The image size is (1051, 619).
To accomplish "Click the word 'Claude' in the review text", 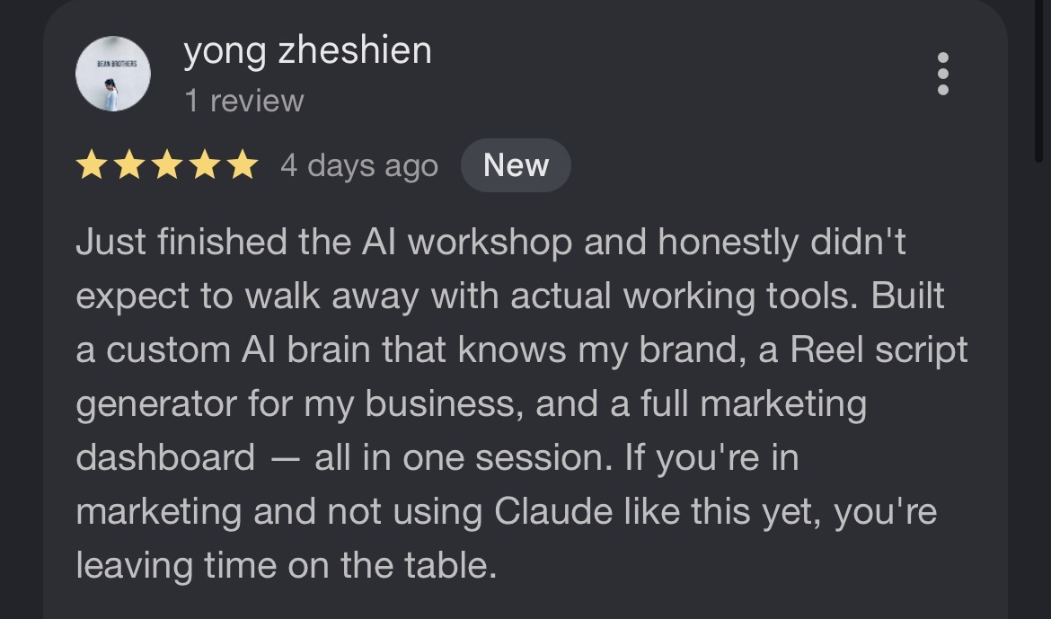I will click(x=553, y=512).
